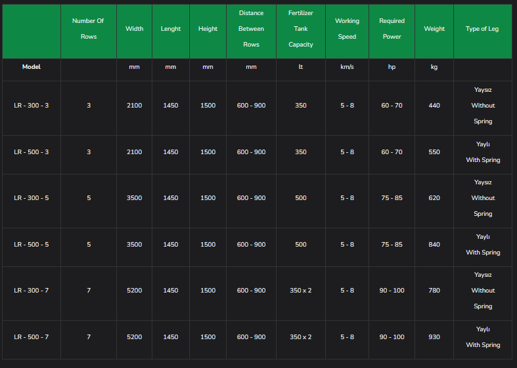Screen dimensions: 517x368
Task: Click the 840 weight value
Action: click(x=434, y=245)
